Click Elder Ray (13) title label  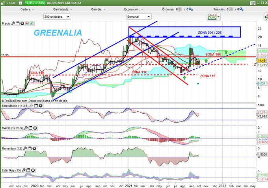click(11, 170)
